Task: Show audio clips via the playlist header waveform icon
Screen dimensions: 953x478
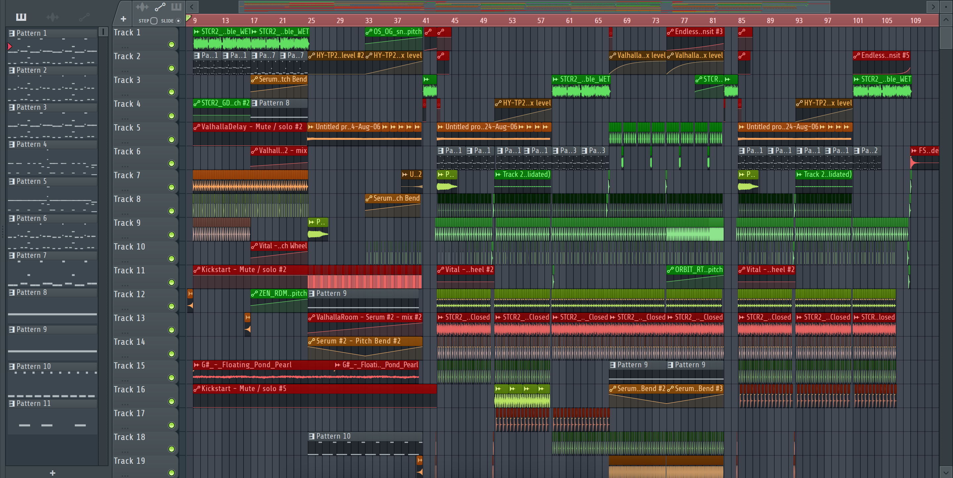Action: pyautogui.click(x=142, y=7)
